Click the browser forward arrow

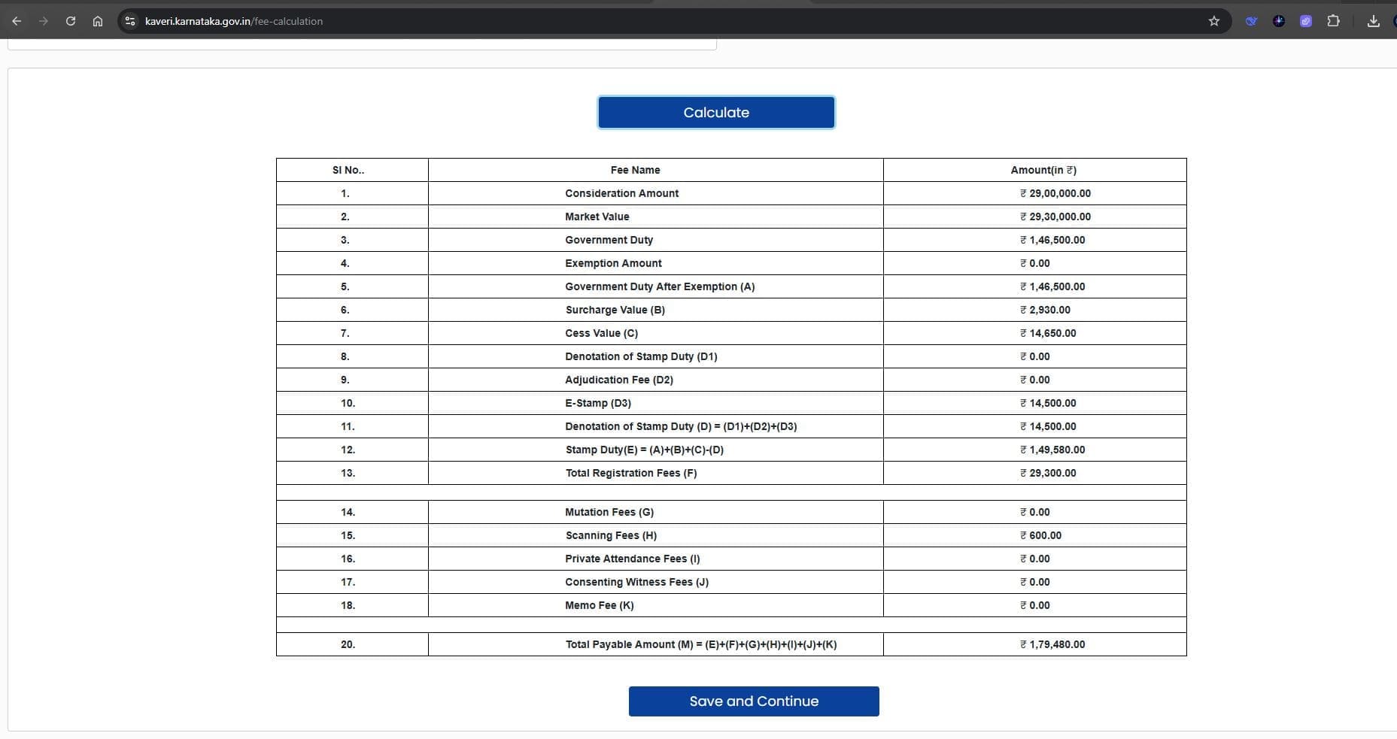pyautogui.click(x=44, y=21)
